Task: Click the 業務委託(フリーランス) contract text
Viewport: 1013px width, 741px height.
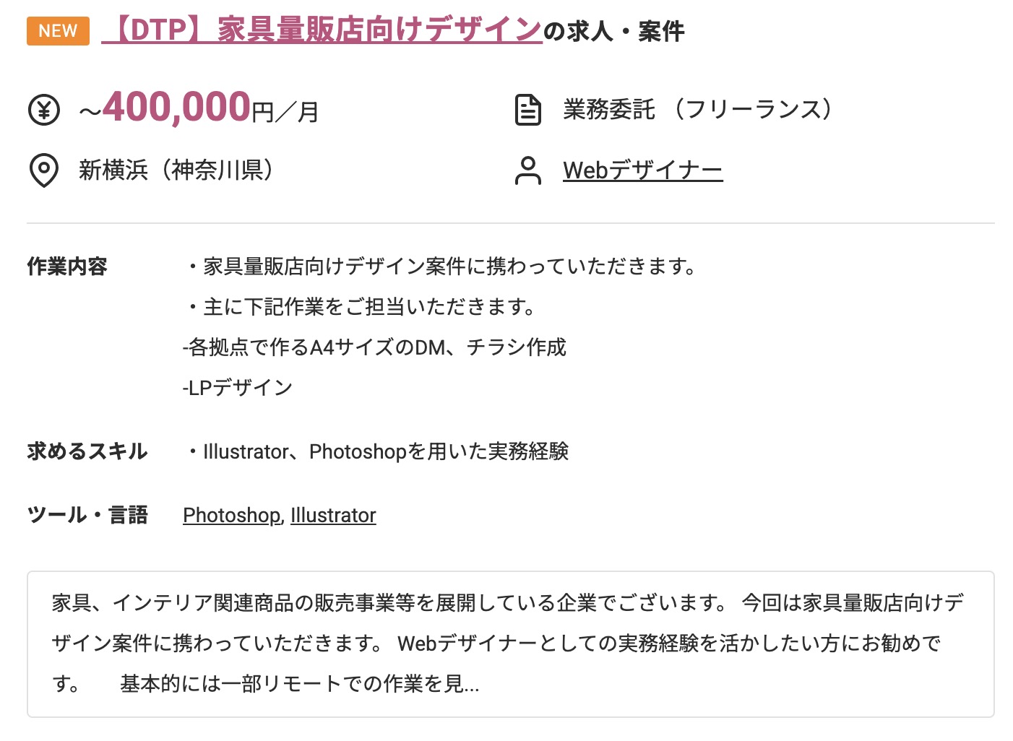Action: click(698, 110)
